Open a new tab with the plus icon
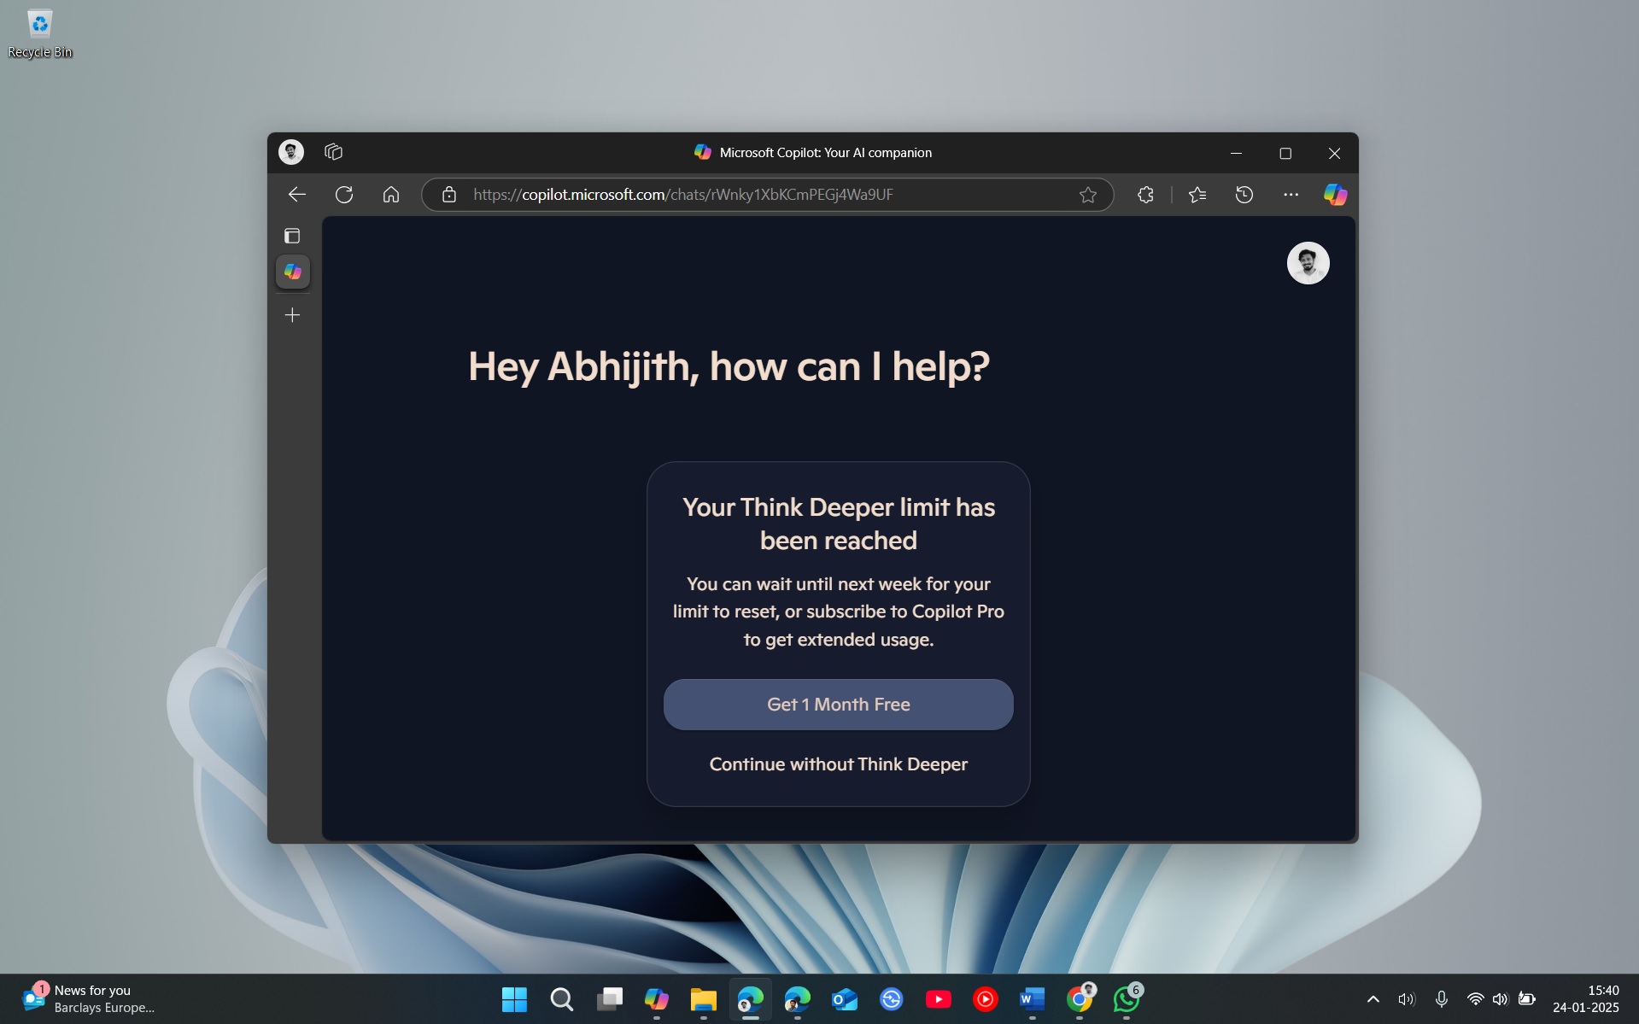Viewport: 1639px width, 1024px height. click(x=292, y=315)
